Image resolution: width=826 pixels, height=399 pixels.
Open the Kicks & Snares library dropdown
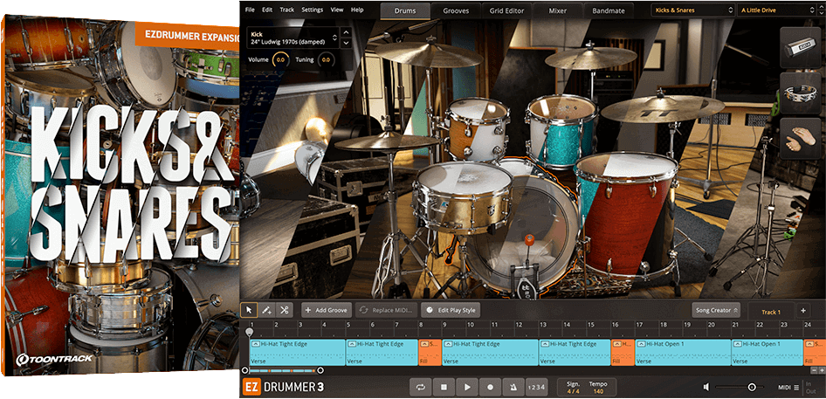tap(692, 10)
